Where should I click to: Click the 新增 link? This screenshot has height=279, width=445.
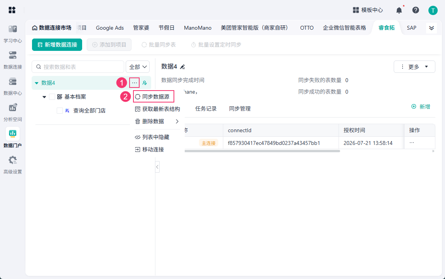[421, 107]
